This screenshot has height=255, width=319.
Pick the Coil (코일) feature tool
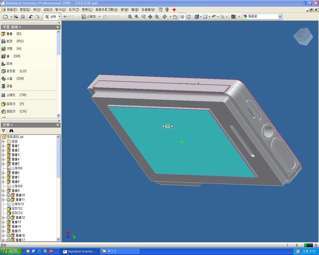9,86
